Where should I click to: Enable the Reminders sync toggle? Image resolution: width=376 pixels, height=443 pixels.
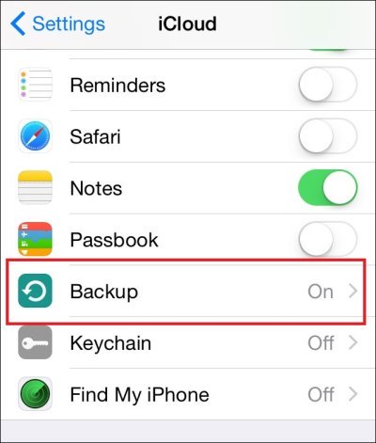point(328,85)
